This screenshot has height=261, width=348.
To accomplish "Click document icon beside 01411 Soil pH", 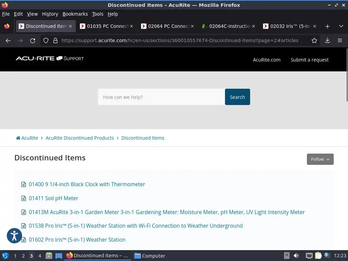I will coord(23,198).
